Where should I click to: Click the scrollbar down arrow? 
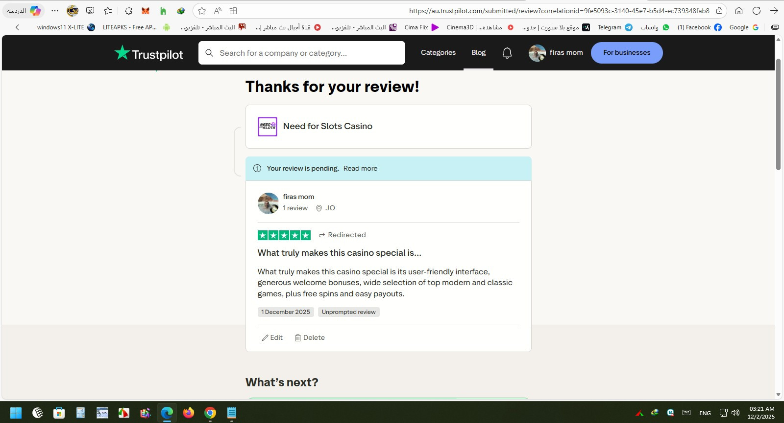(x=778, y=395)
